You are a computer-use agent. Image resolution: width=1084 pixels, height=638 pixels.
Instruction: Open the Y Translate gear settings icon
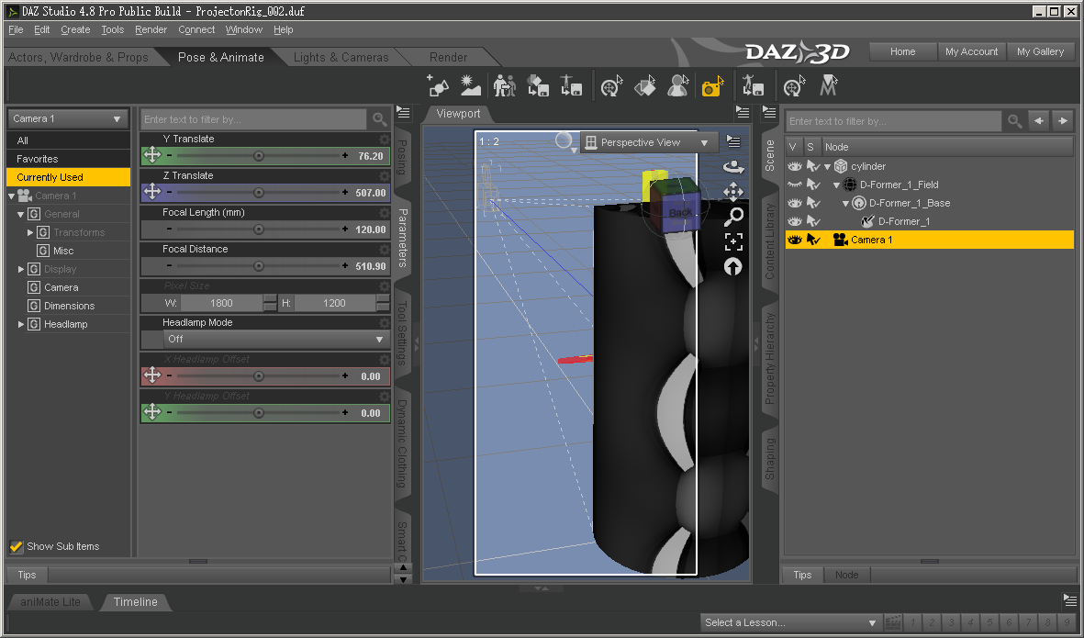click(x=385, y=139)
